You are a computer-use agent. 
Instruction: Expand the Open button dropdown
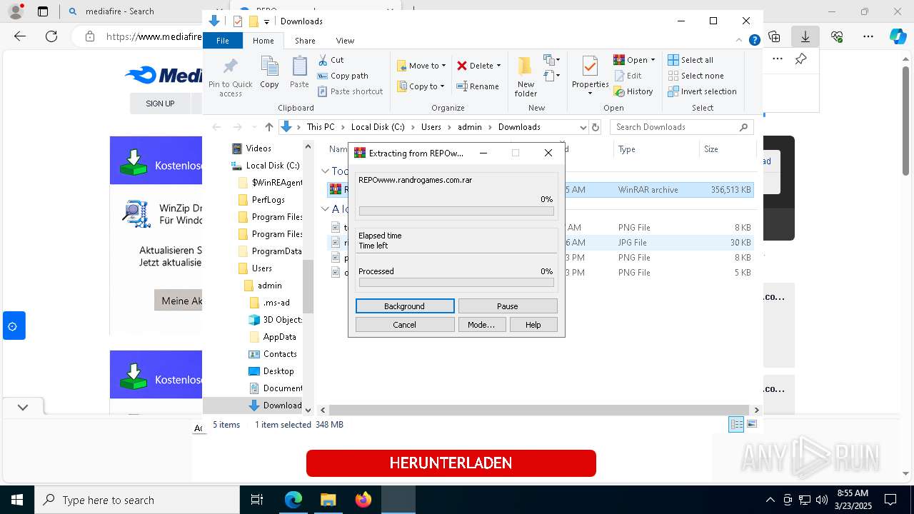(653, 60)
